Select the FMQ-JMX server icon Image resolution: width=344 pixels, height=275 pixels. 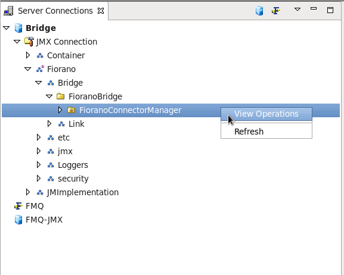pyautogui.click(x=18, y=220)
